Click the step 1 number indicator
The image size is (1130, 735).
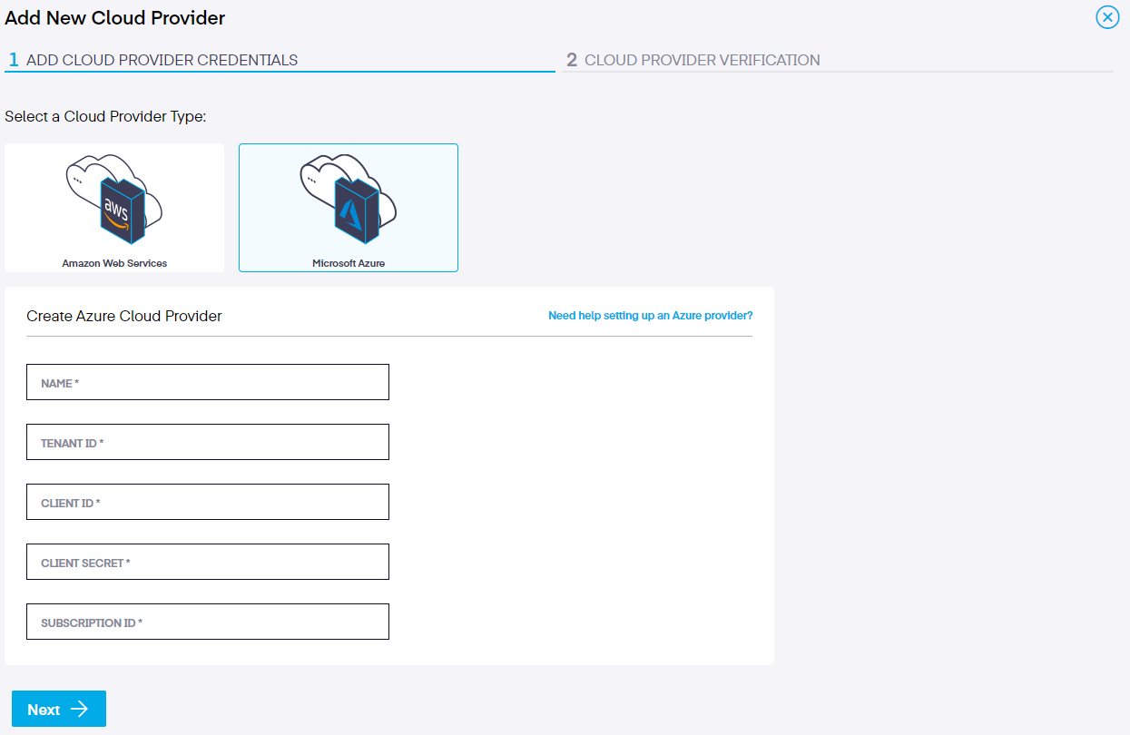(x=14, y=59)
